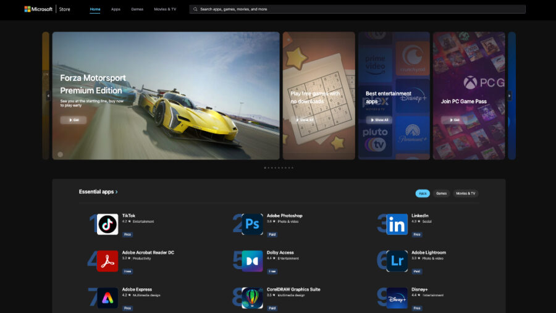556x313 pixels.
Task: Go to next carousel slide arrow
Action: point(510,96)
